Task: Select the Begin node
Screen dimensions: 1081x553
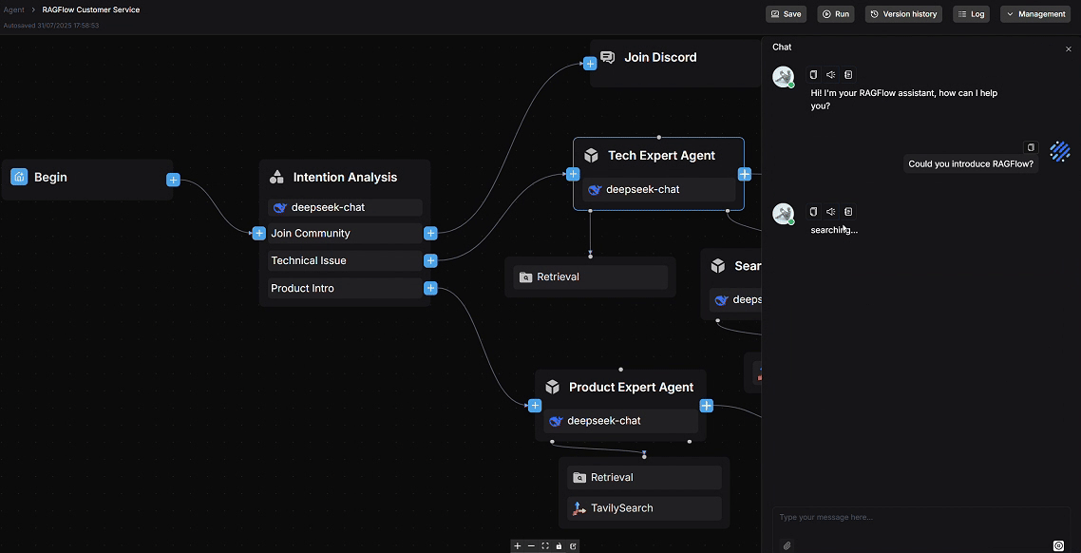Action: click(x=86, y=180)
